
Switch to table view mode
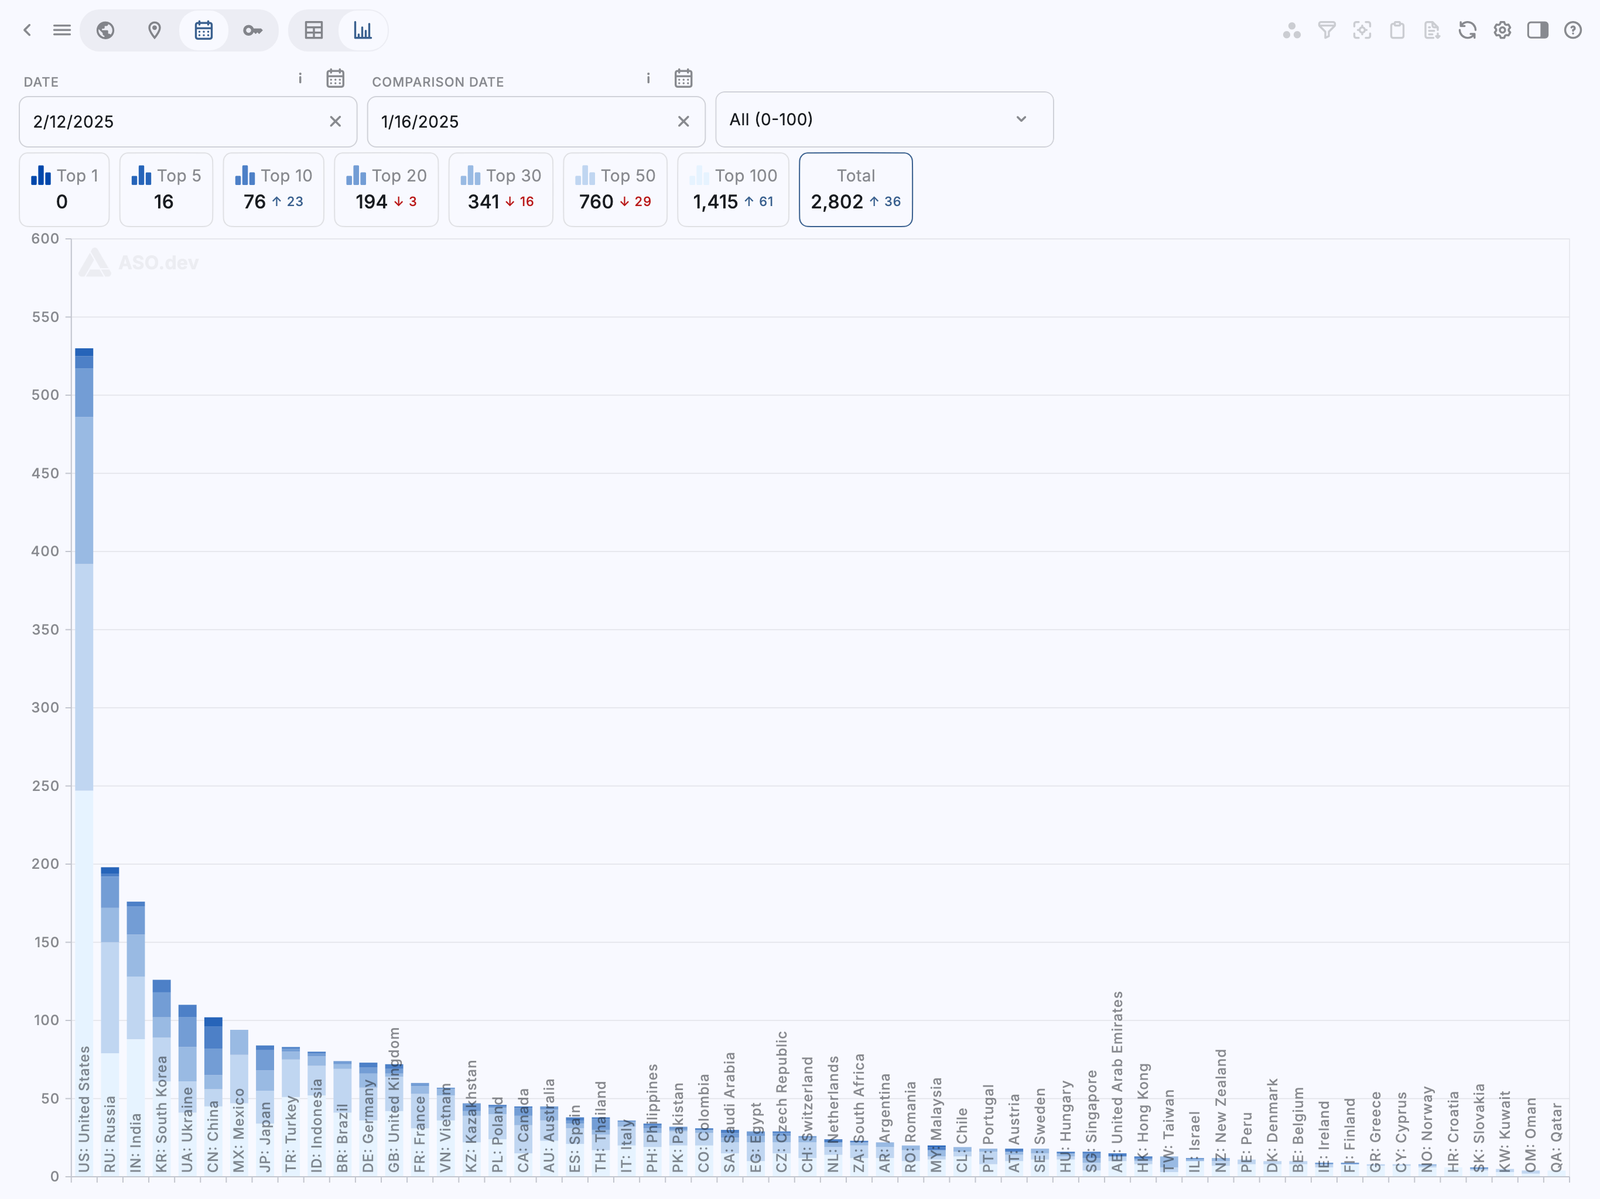point(314,30)
